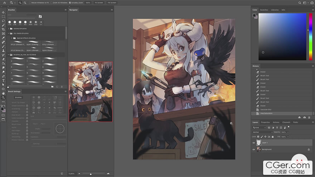The width and height of the screenshot is (315, 177).
Task: Toggle Zoom All Windows checkbox
Action: point(52,3)
